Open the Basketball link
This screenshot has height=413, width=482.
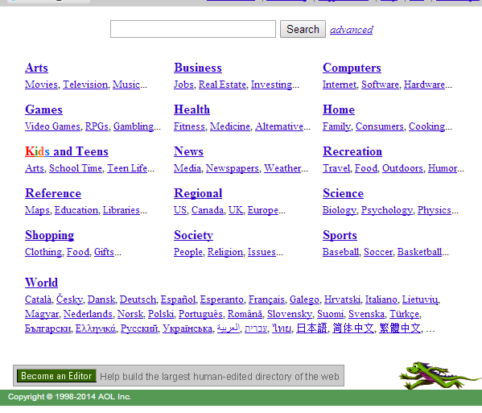419,252
